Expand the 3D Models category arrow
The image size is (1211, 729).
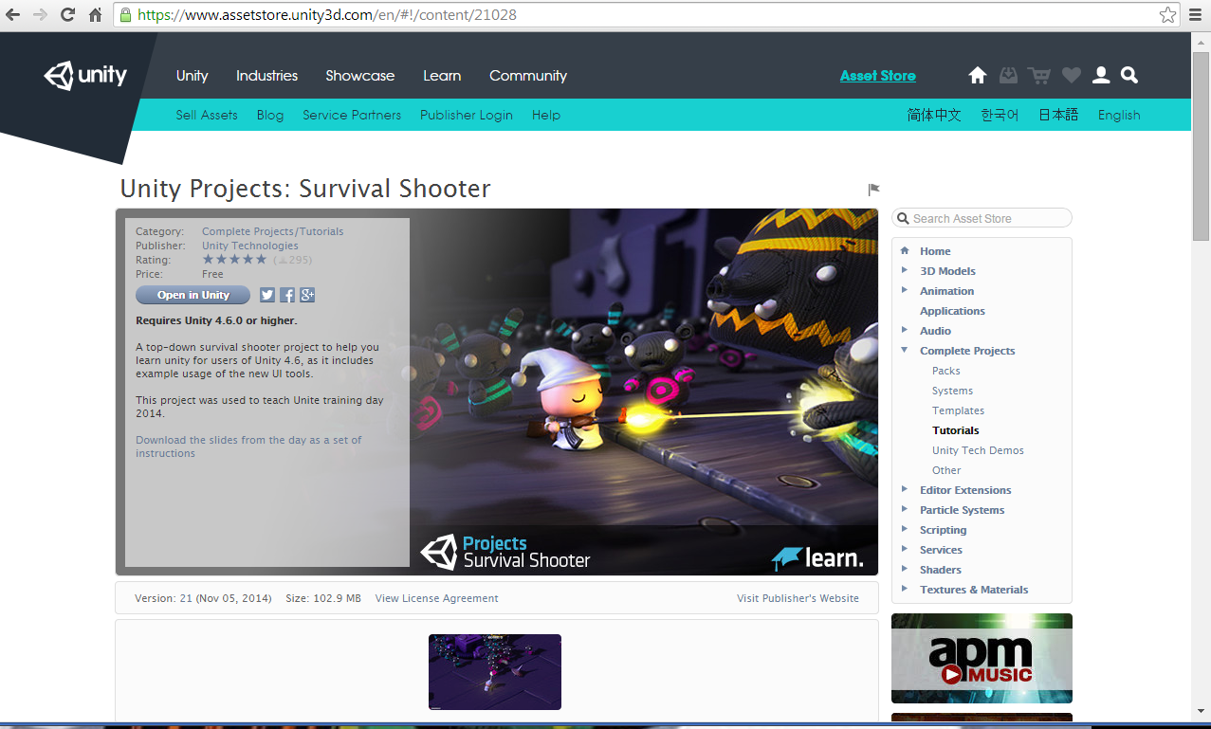point(905,270)
